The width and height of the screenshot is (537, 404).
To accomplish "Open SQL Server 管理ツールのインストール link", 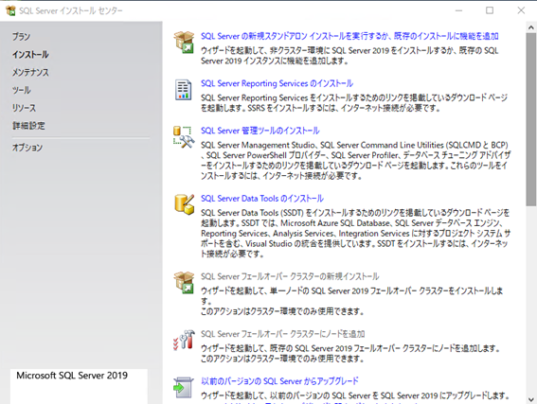I will click(260, 131).
